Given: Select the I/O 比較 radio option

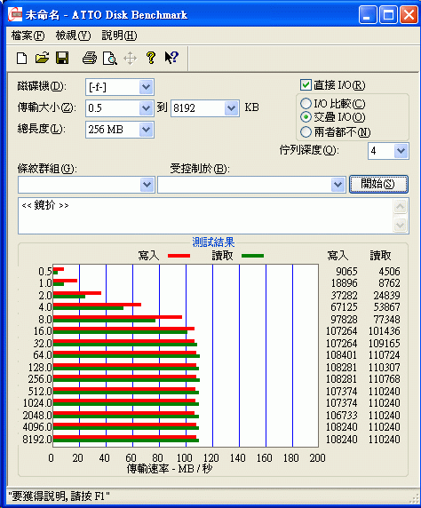Looking at the screenshot, I should 306,104.
